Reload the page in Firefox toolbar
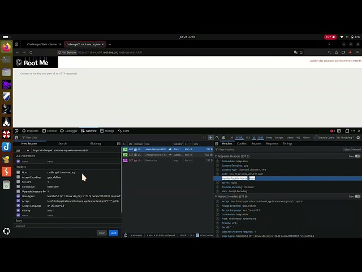The image size is (362, 272). pos(31,53)
